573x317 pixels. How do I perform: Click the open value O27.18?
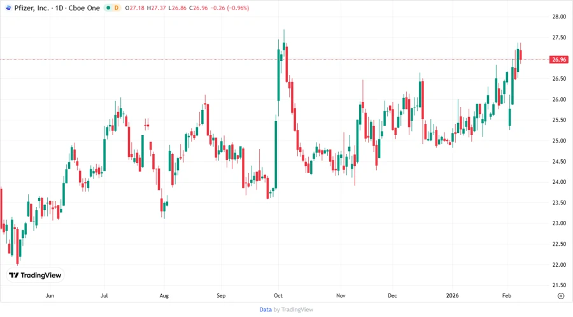click(x=134, y=8)
